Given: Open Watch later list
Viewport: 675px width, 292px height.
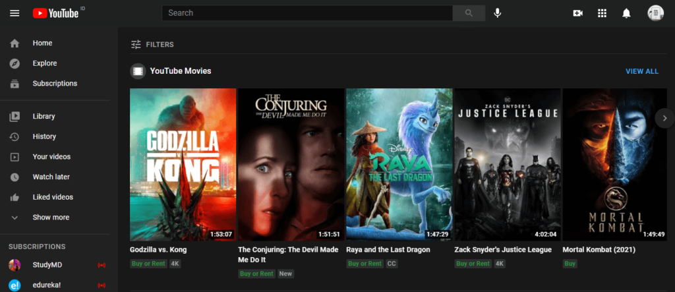Looking at the screenshot, I should coord(51,177).
